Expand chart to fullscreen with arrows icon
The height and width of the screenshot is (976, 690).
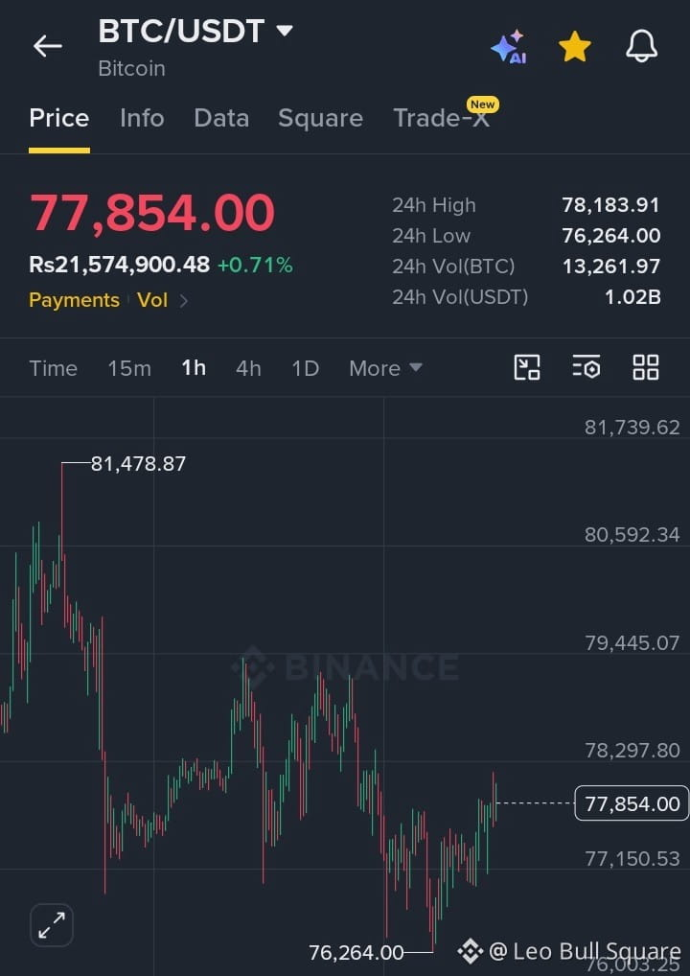click(x=52, y=925)
